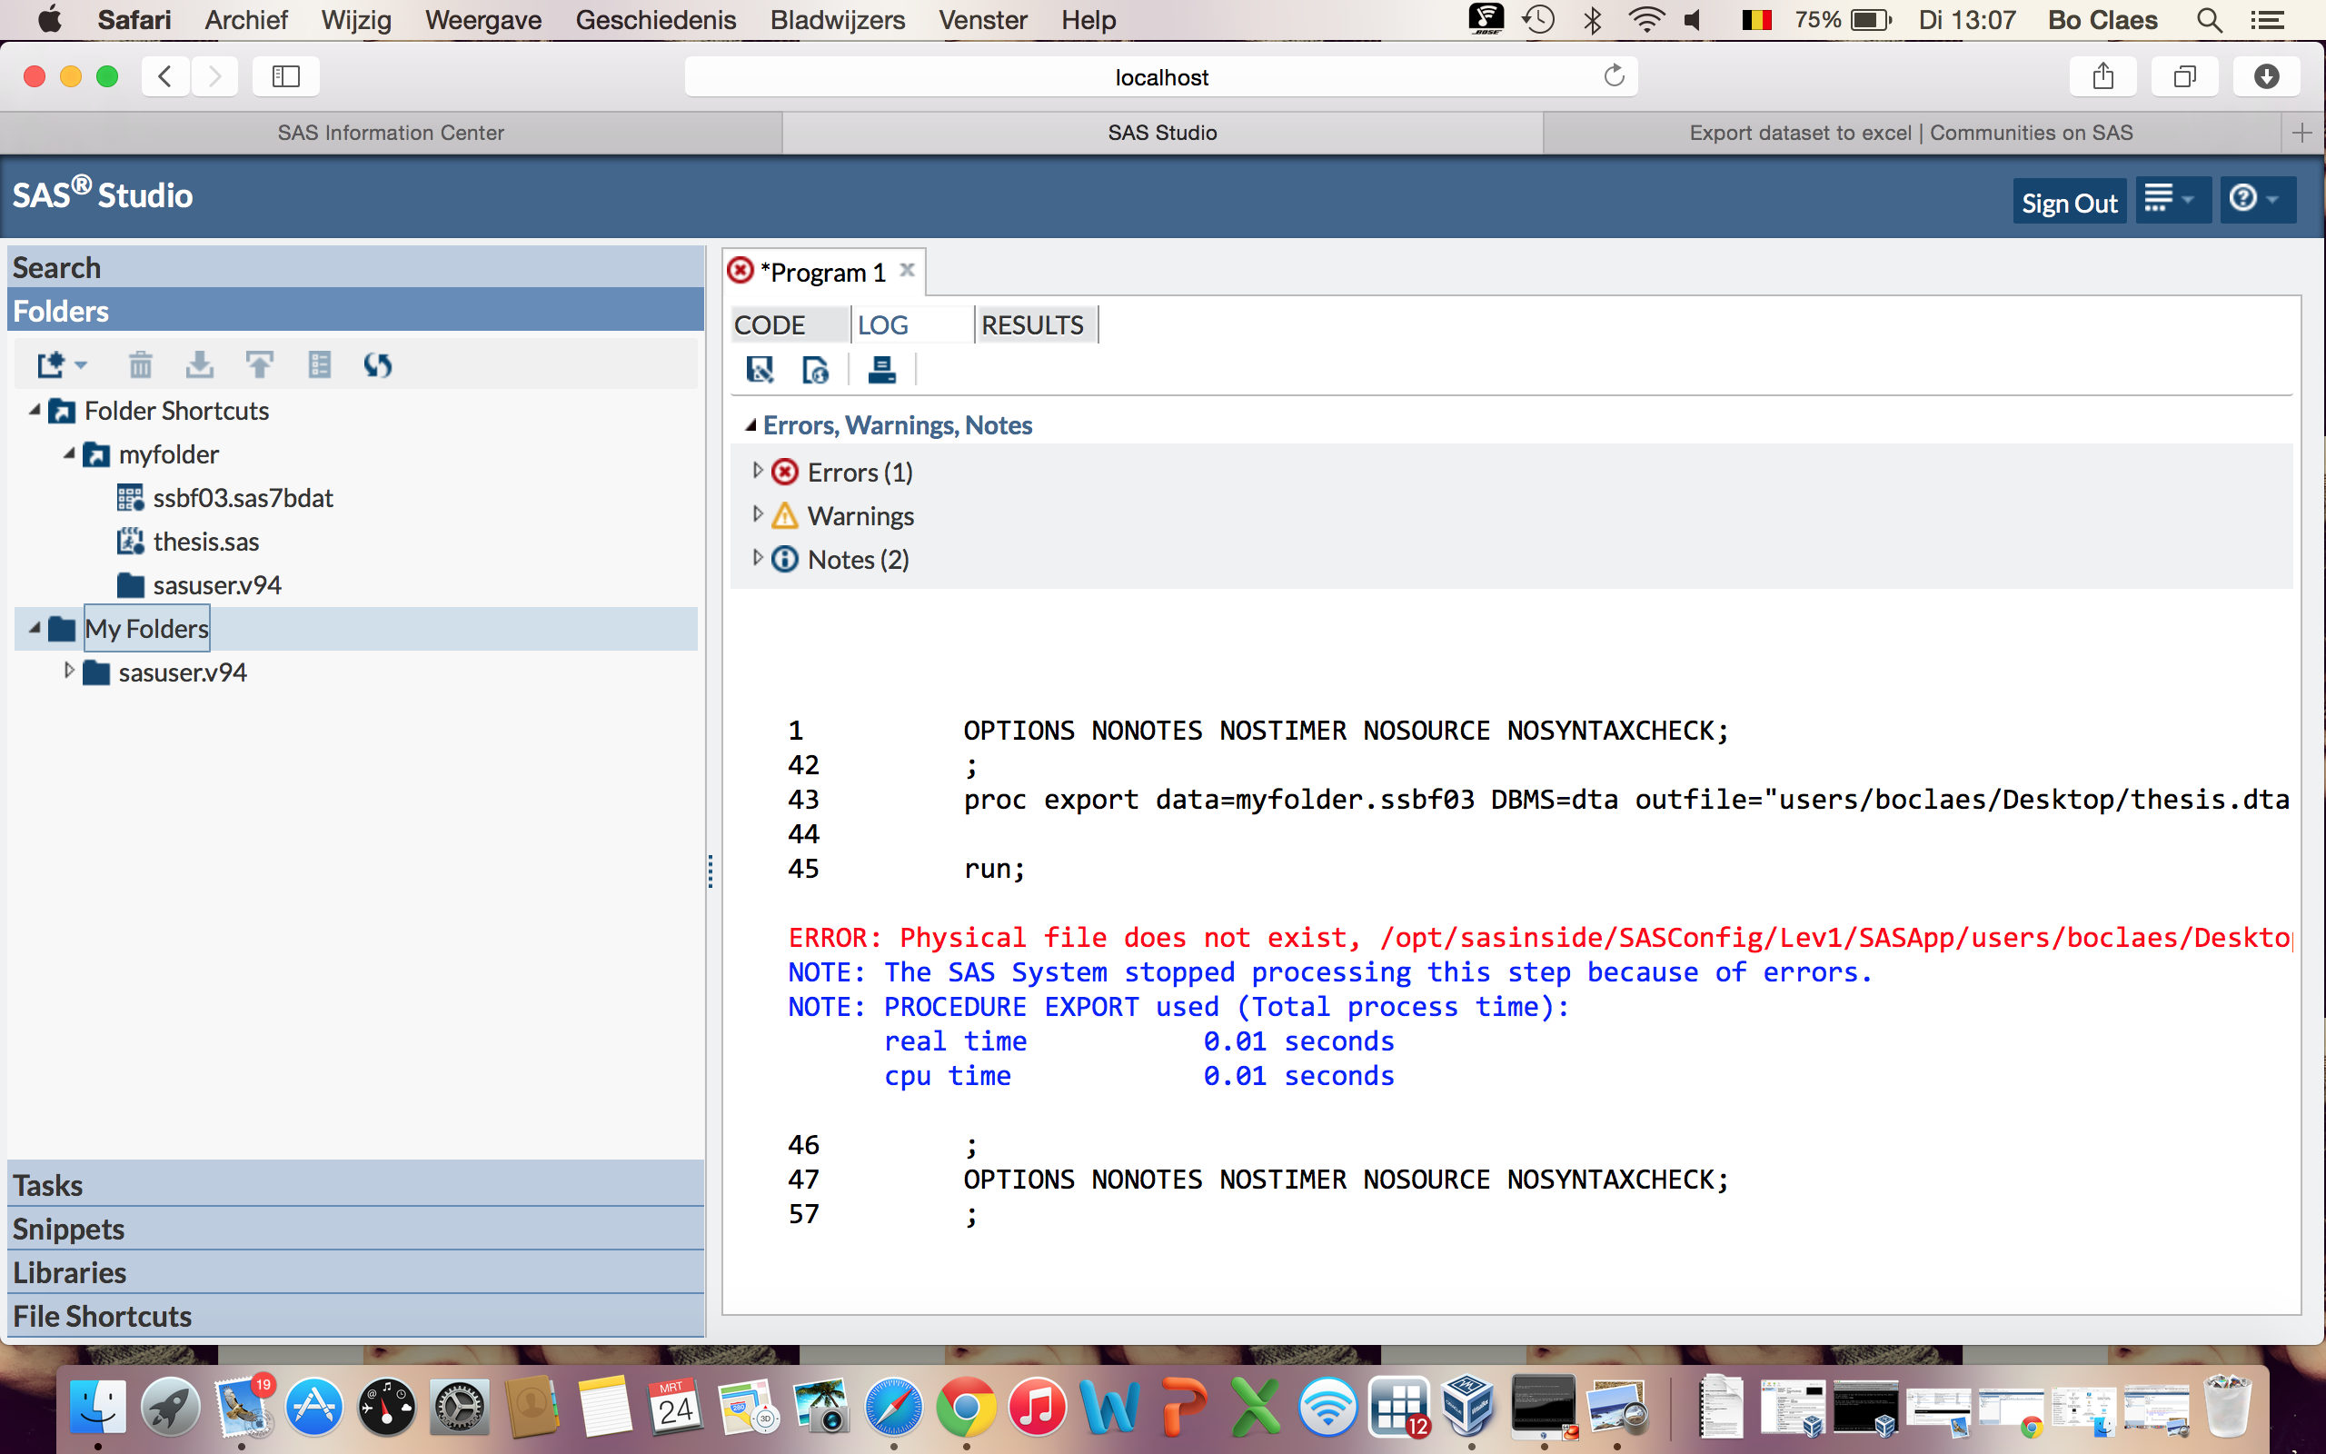Click the New item icon in Folders toolbar
This screenshot has width=2326, height=1454.
[52, 365]
